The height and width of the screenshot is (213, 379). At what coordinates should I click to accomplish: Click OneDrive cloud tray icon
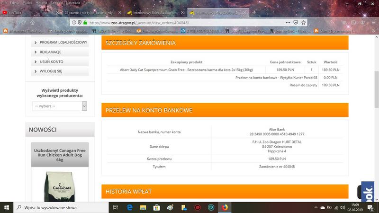(x=323, y=207)
